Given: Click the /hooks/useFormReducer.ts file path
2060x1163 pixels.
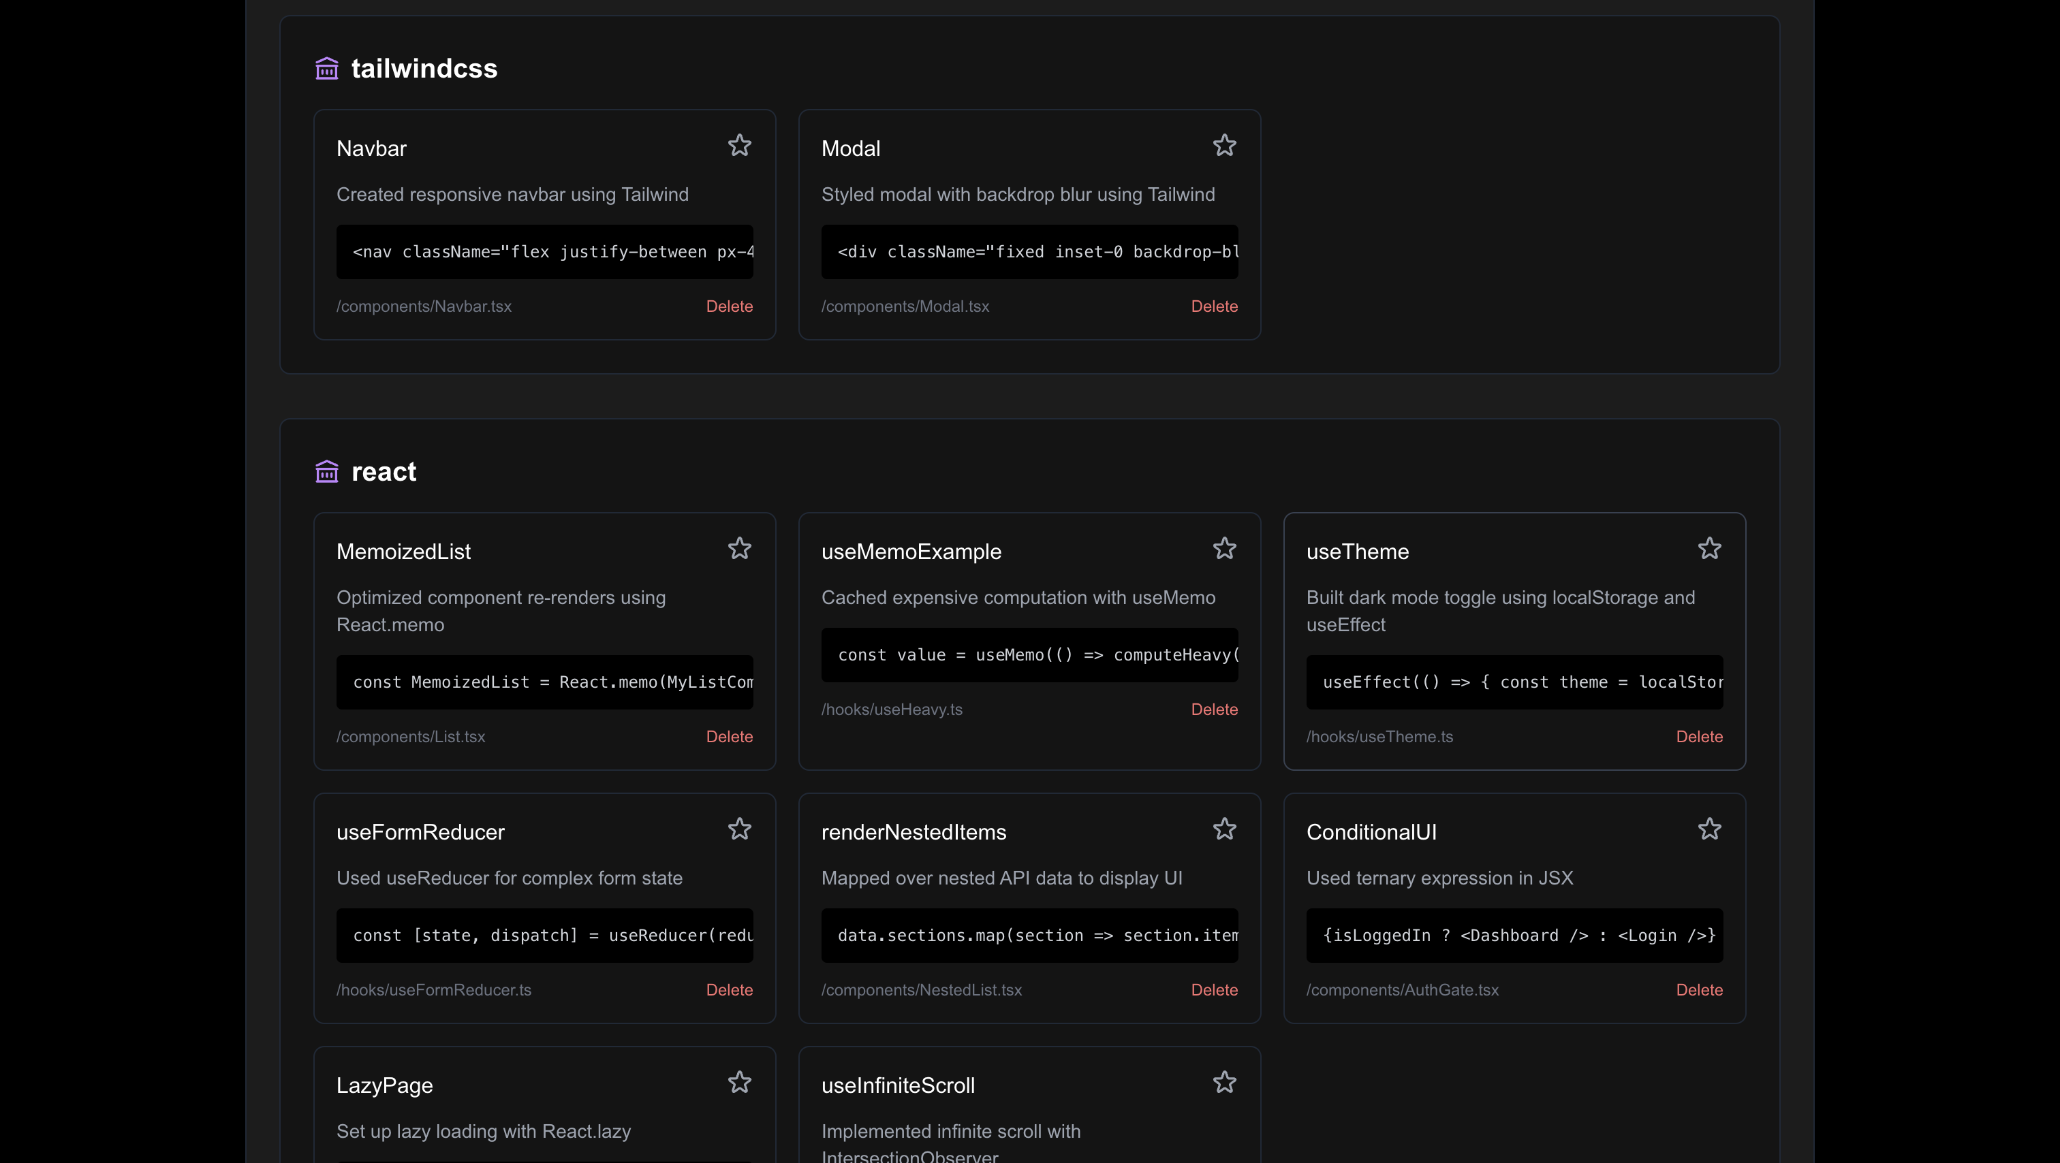Looking at the screenshot, I should click(433, 989).
